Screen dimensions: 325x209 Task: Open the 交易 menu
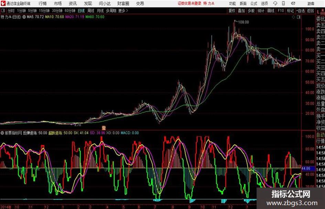[140, 3]
